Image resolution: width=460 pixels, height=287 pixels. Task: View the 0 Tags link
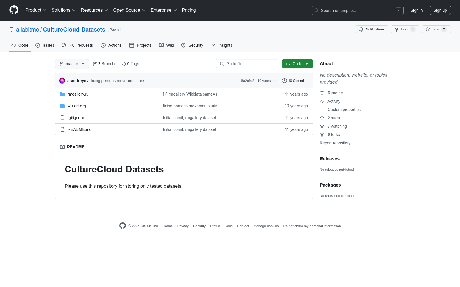(x=130, y=64)
